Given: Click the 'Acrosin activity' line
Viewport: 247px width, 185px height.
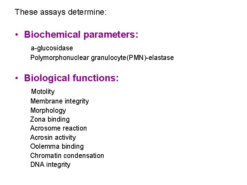Looking at the screenshot, I should (x=53, y=137).
